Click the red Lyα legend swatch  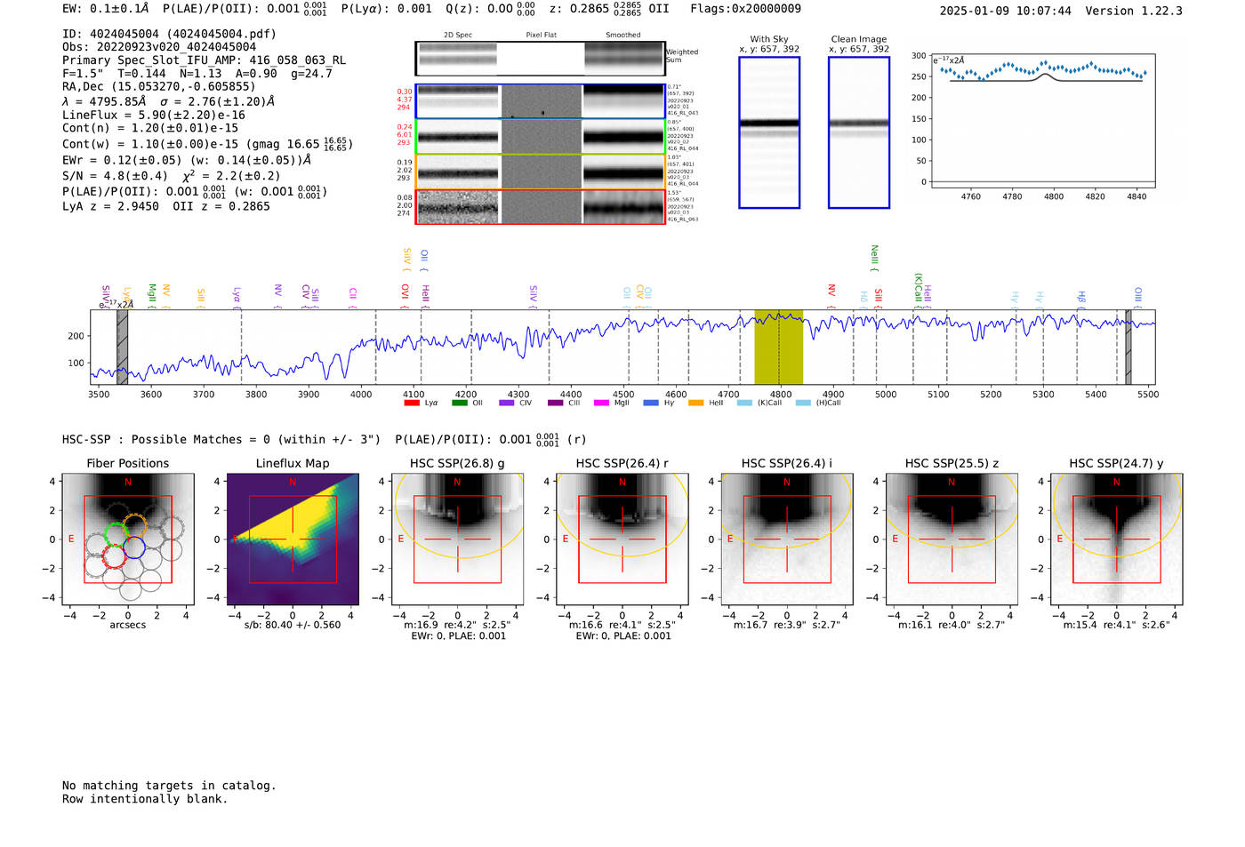pos(412,403)
